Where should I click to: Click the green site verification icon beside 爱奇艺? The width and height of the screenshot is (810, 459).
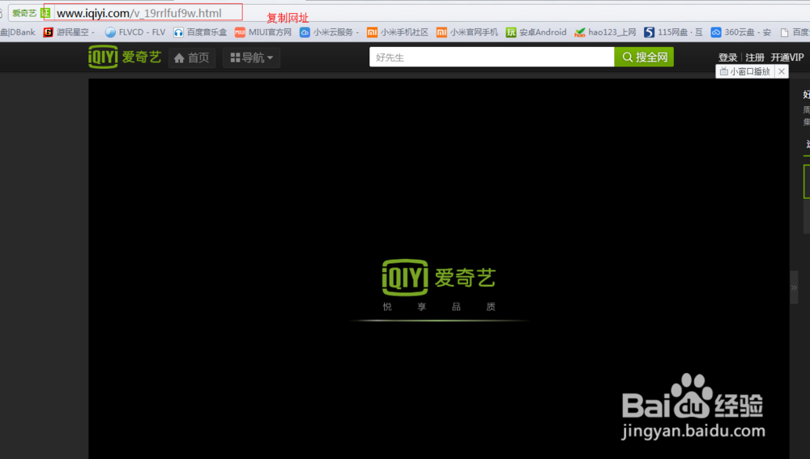coord(45,13)
